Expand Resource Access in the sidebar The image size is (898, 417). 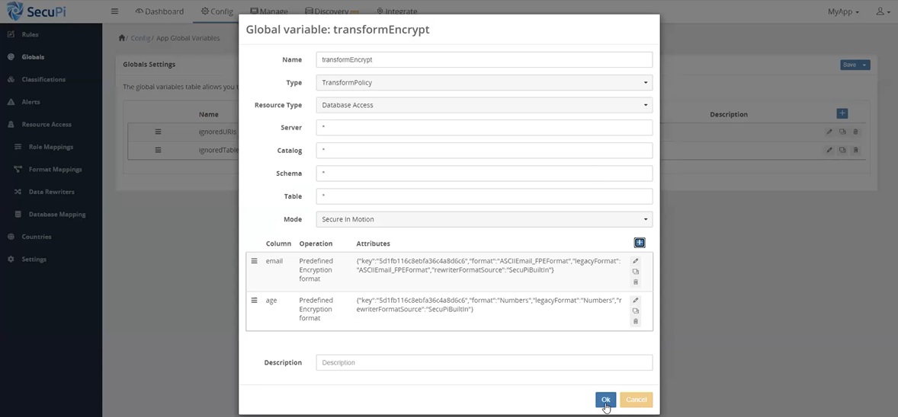[x=47, y=124]
